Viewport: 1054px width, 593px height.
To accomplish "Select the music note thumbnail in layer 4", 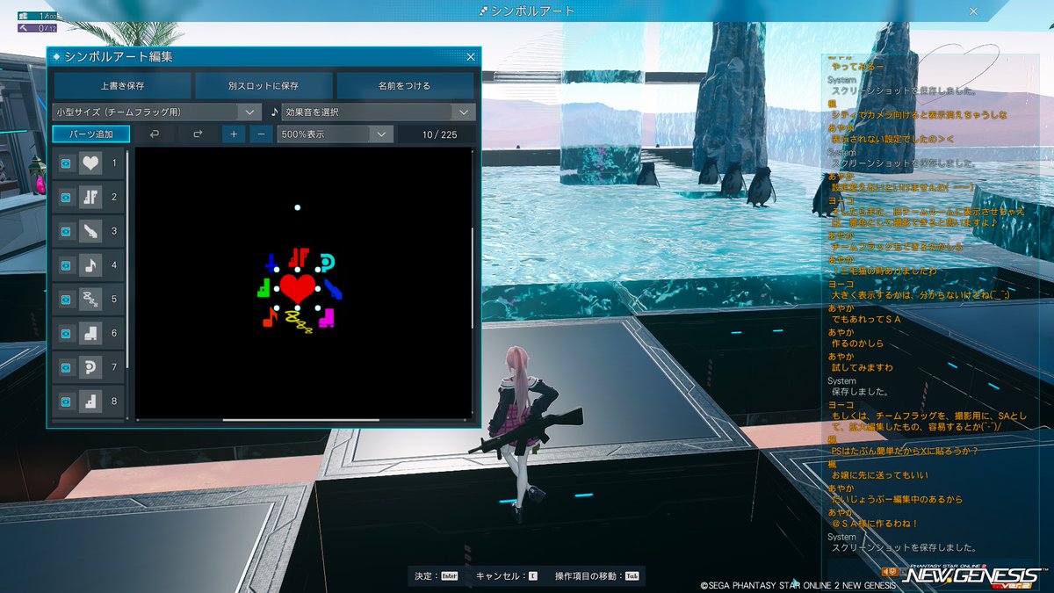I will [x=90, y=265].
